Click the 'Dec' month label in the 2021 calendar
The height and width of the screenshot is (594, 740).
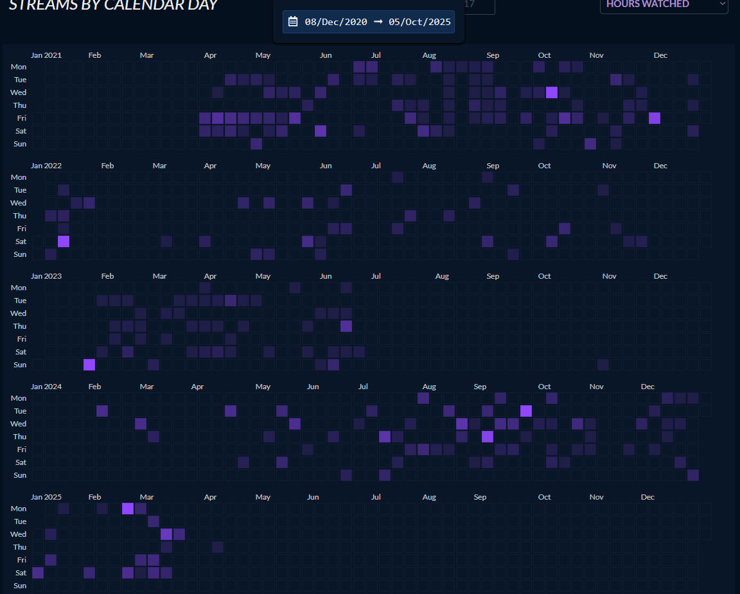tap(660, 55)
